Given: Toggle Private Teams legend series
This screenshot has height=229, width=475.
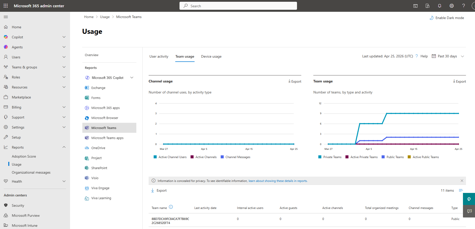Looking at the screenshot, I should (x=330, y=157).
